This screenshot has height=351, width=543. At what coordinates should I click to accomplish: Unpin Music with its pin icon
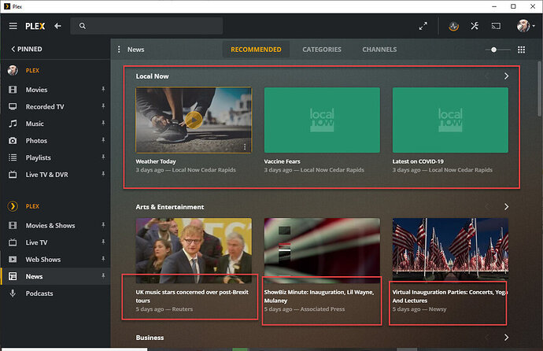click(103, 124)
